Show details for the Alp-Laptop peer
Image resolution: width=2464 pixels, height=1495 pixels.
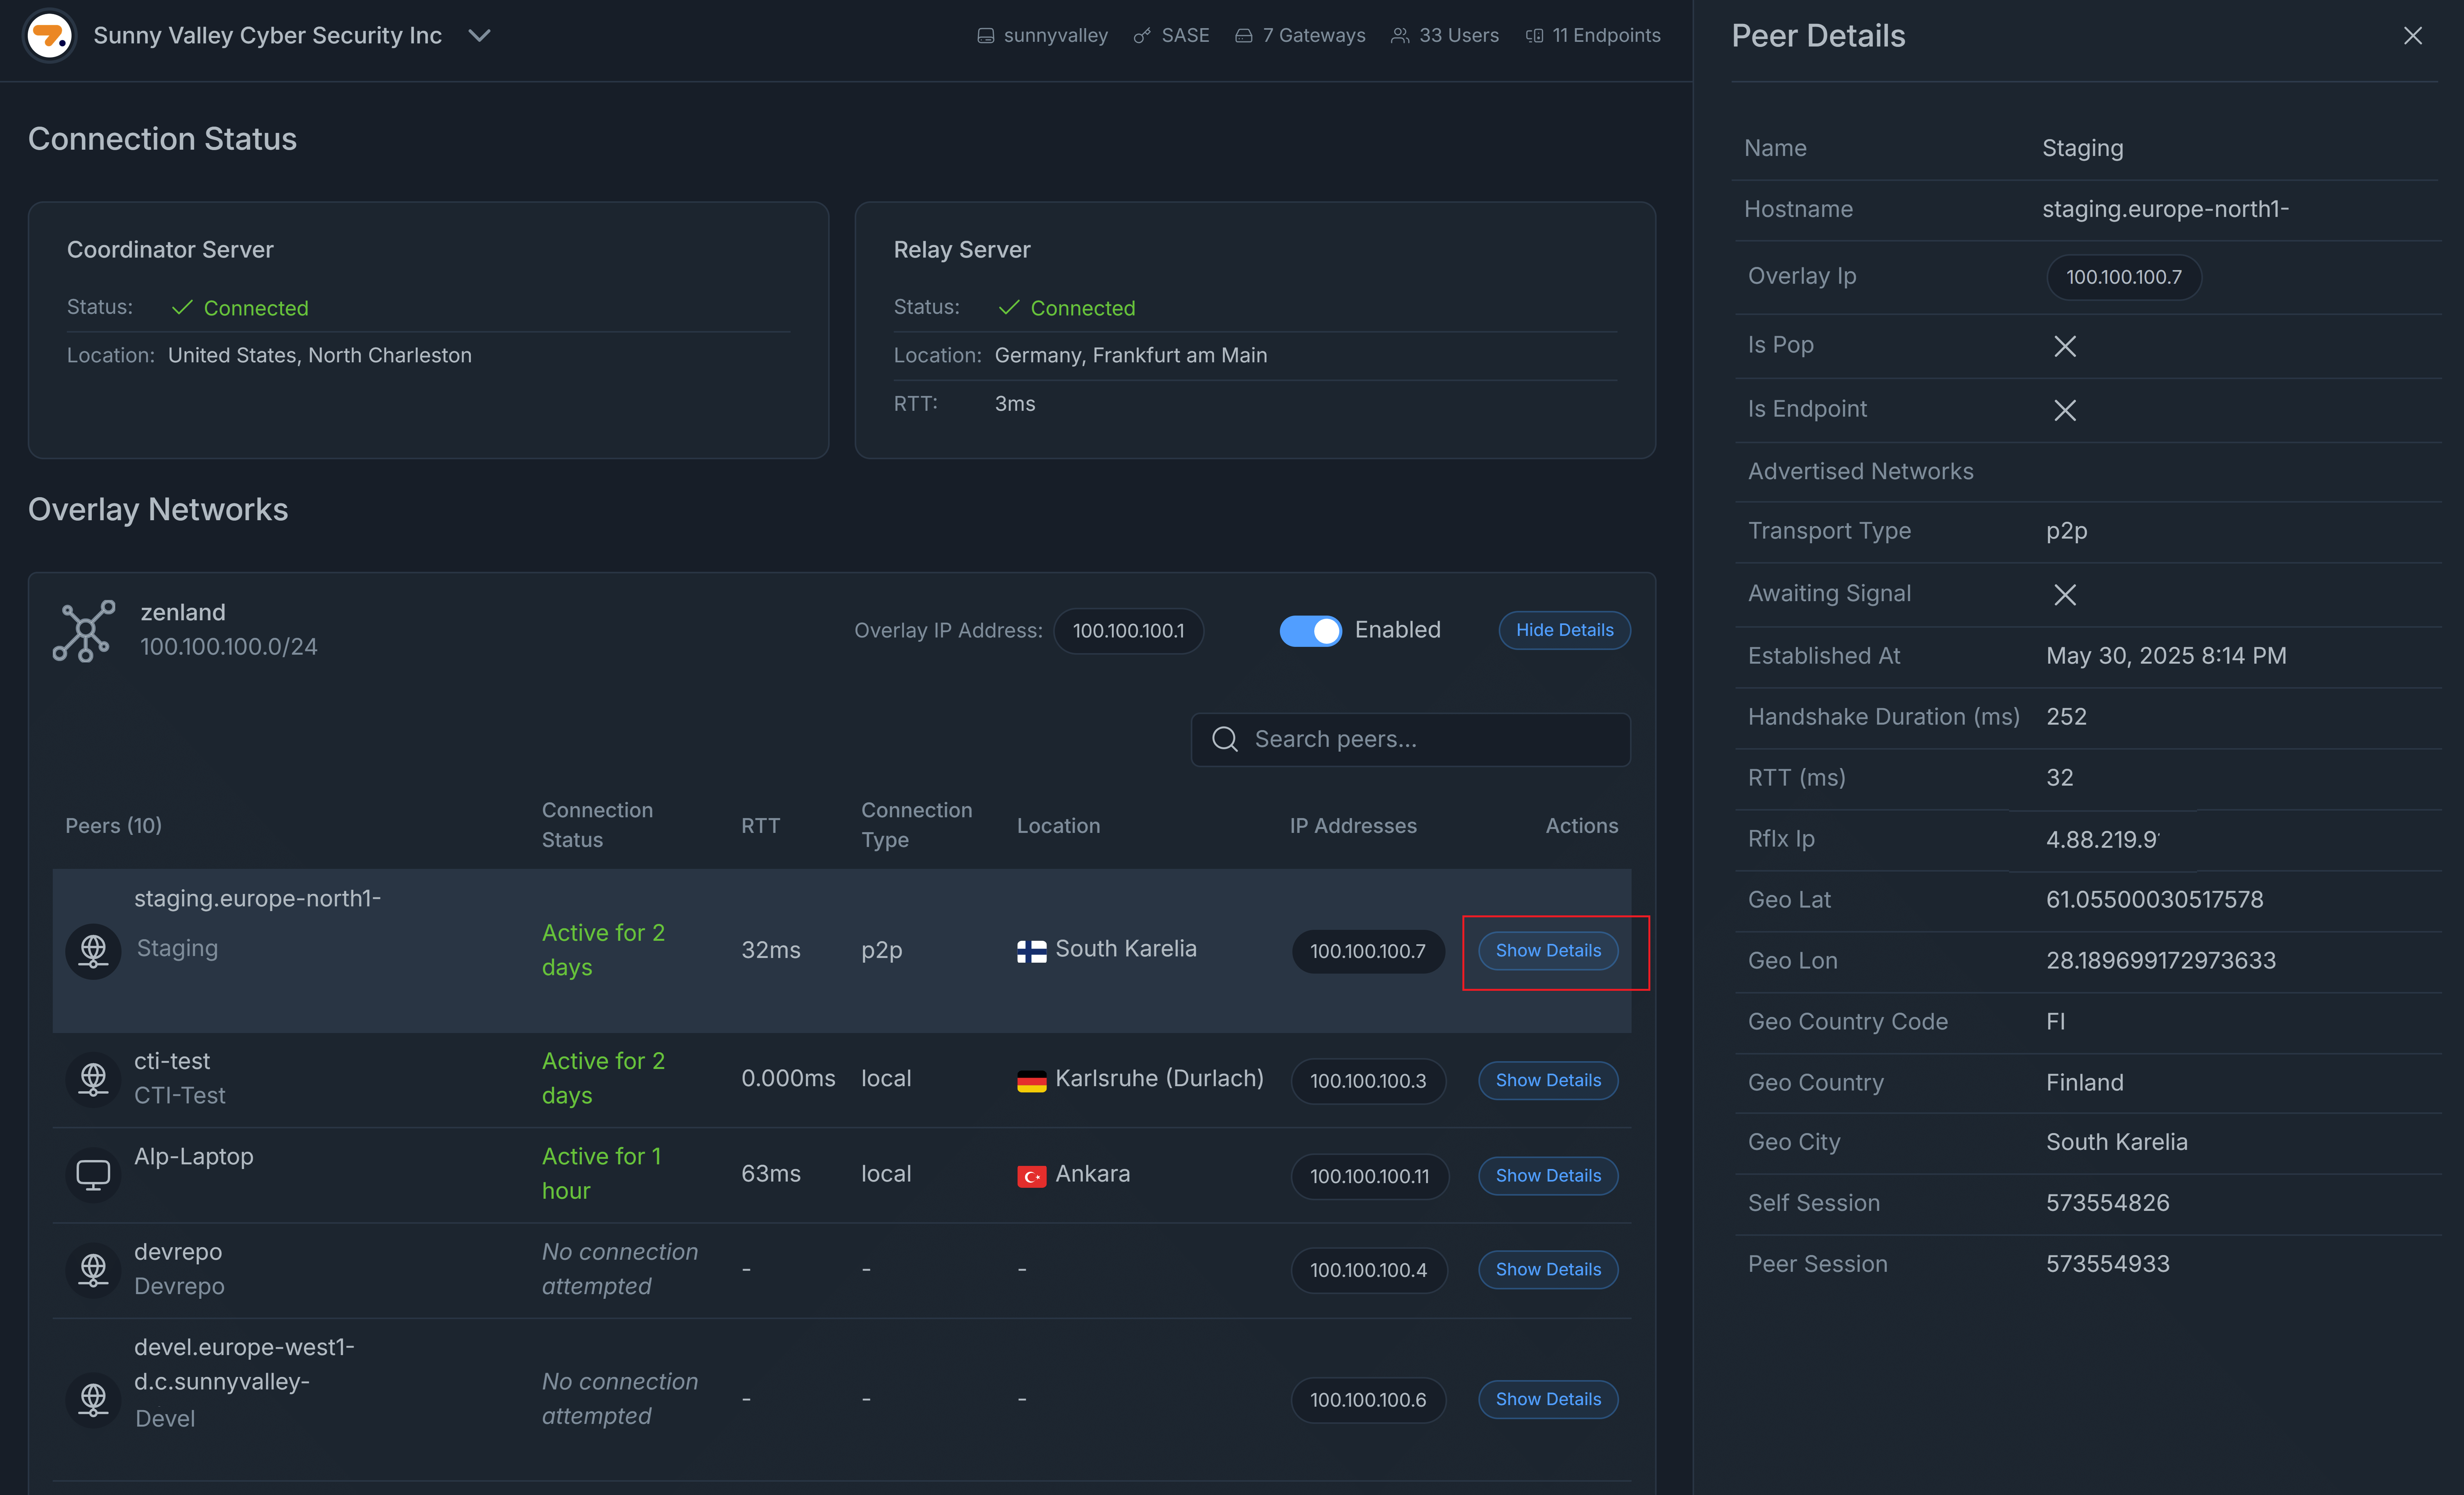pyautogui.click(x=1548, y=1176)
